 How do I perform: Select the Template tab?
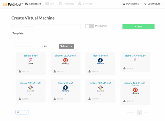click(x=18, y=33)
